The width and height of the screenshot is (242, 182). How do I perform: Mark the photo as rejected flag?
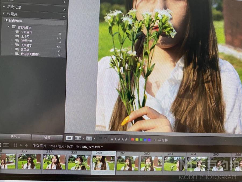[105, 139]
